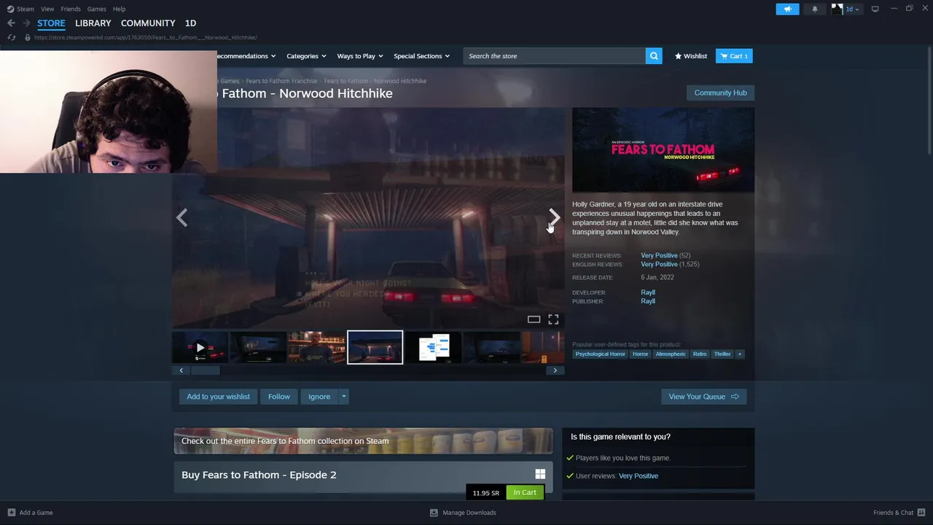Open the View menu

(47, 9)
